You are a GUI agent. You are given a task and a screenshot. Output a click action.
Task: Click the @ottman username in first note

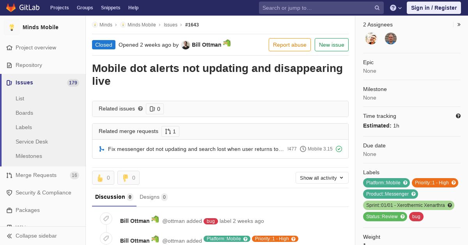pyautogui.click(x=173, y=221)
